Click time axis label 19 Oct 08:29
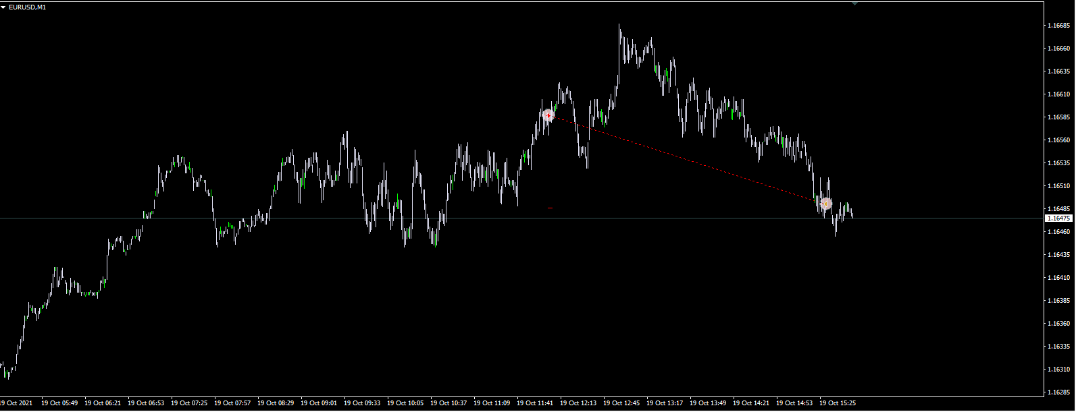 tap(276, 403)
